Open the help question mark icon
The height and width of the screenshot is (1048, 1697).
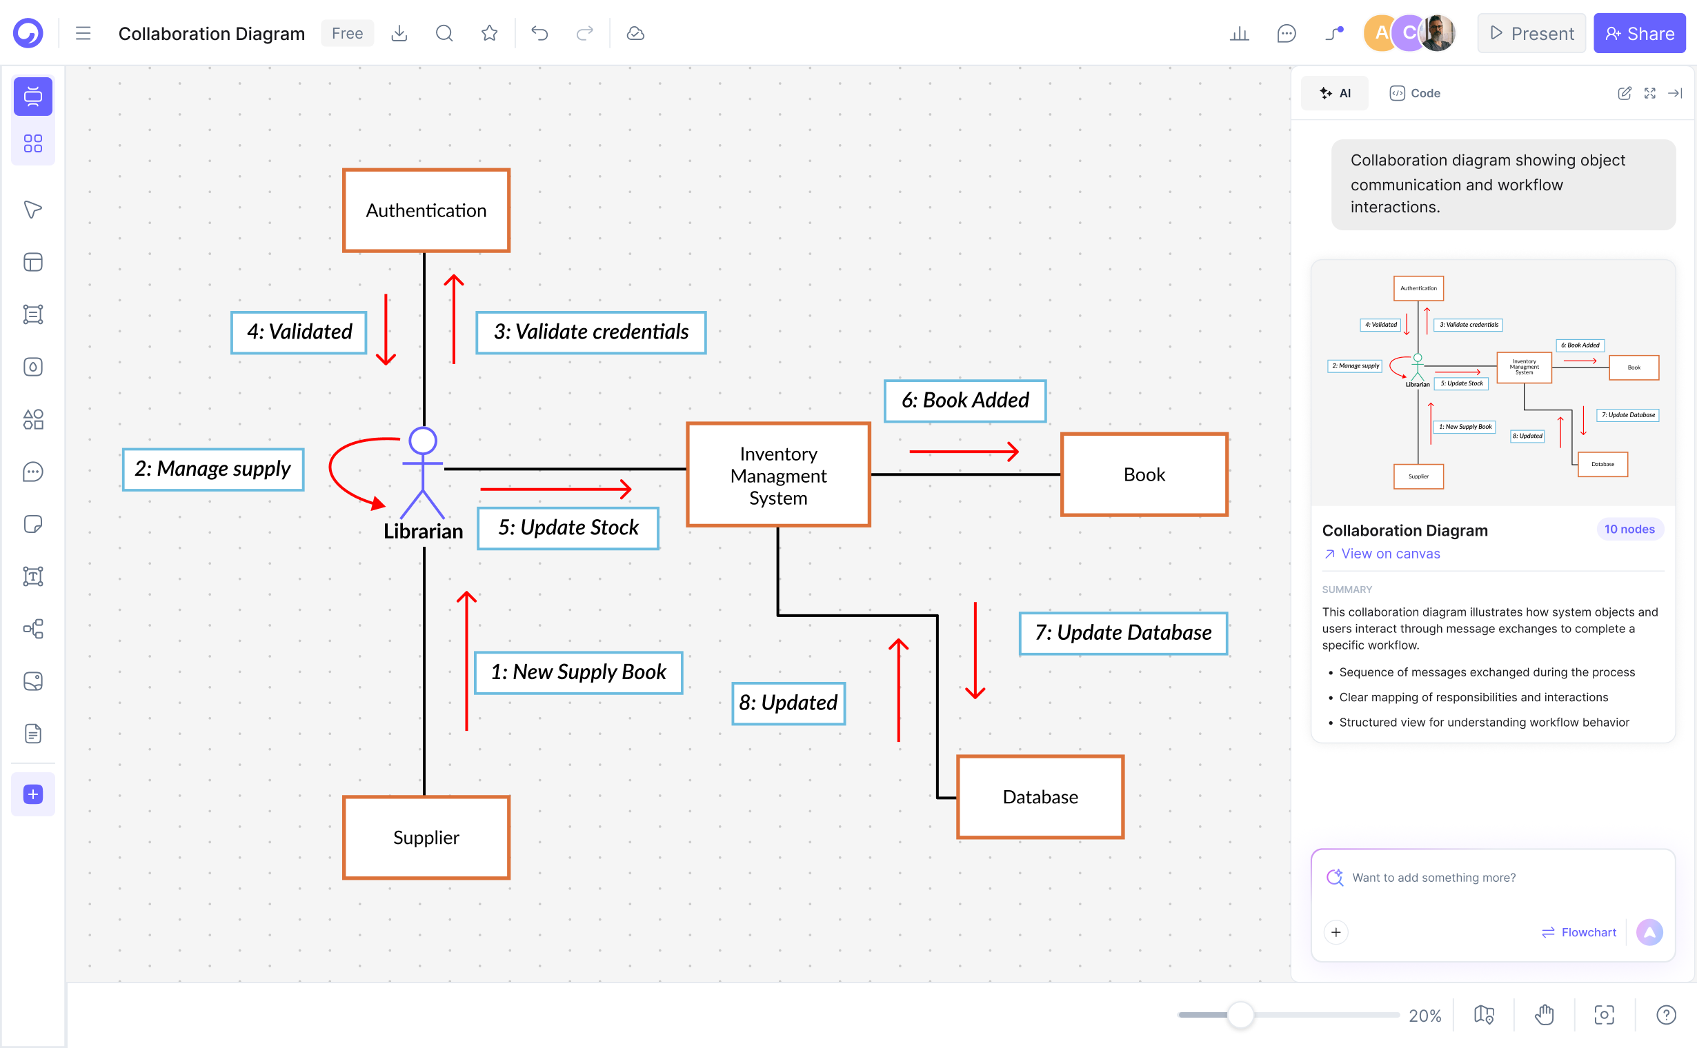point(1667,1016)
